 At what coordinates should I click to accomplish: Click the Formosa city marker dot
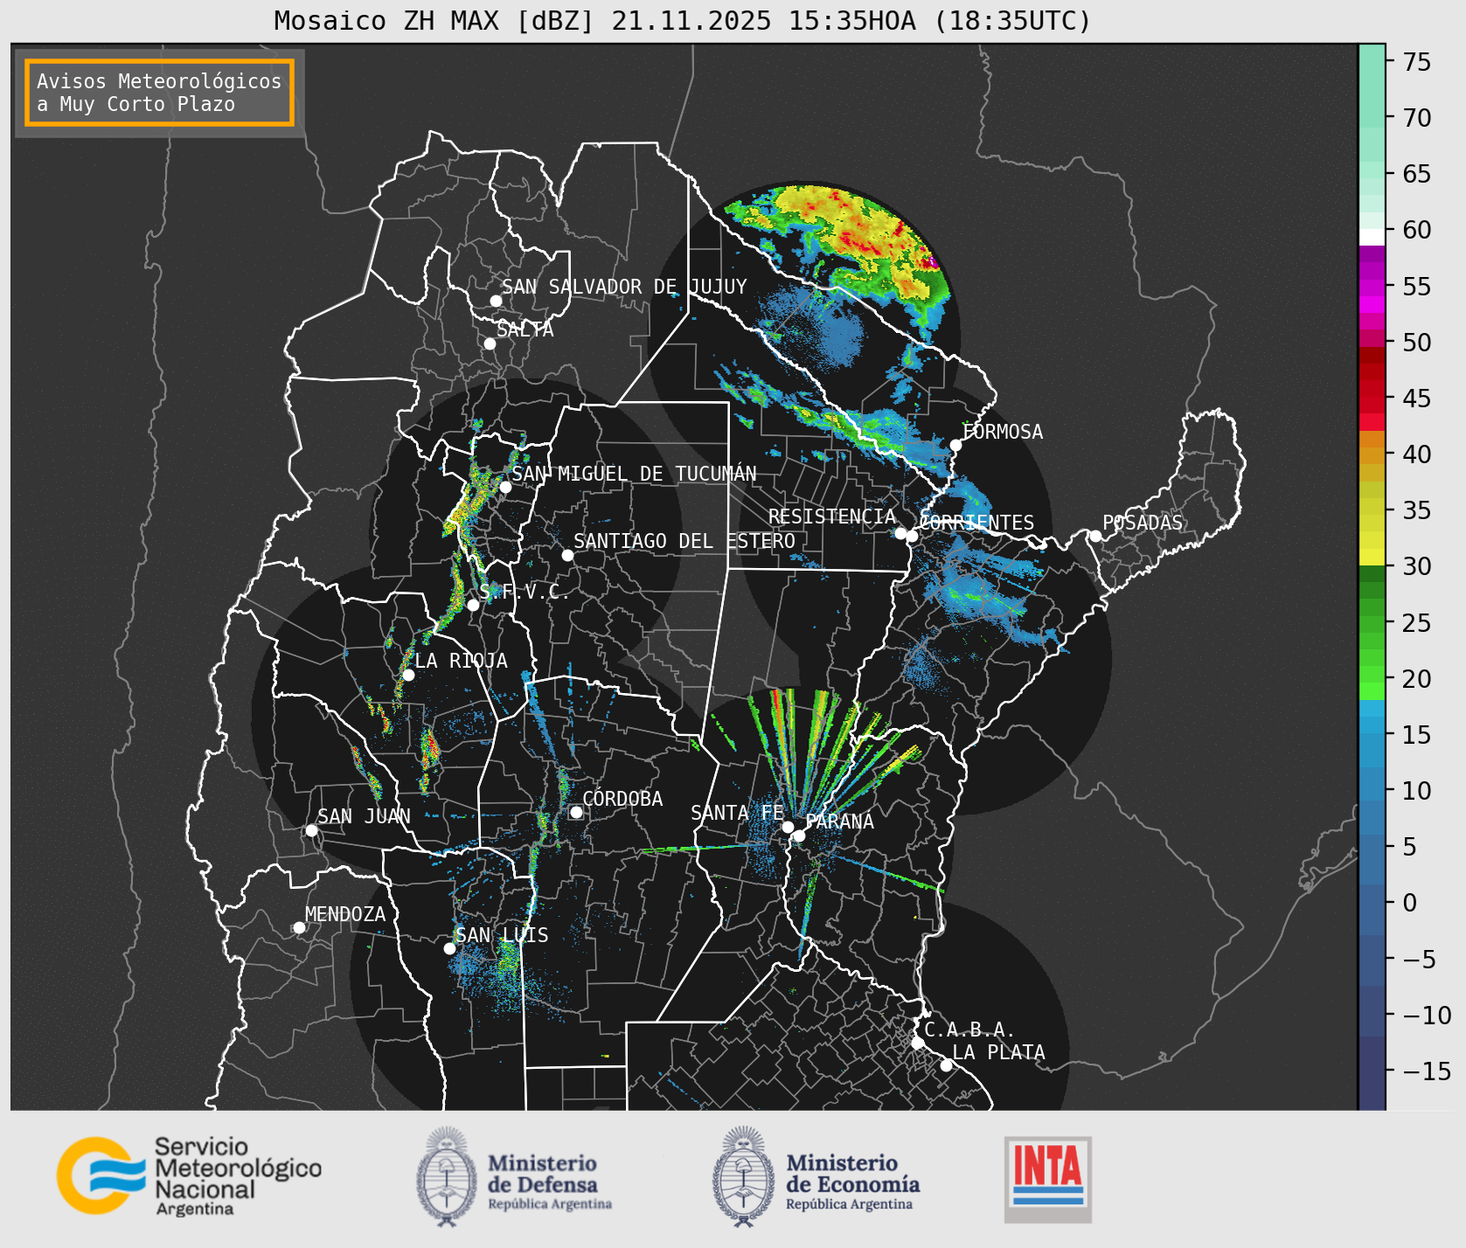pos(956,445)
